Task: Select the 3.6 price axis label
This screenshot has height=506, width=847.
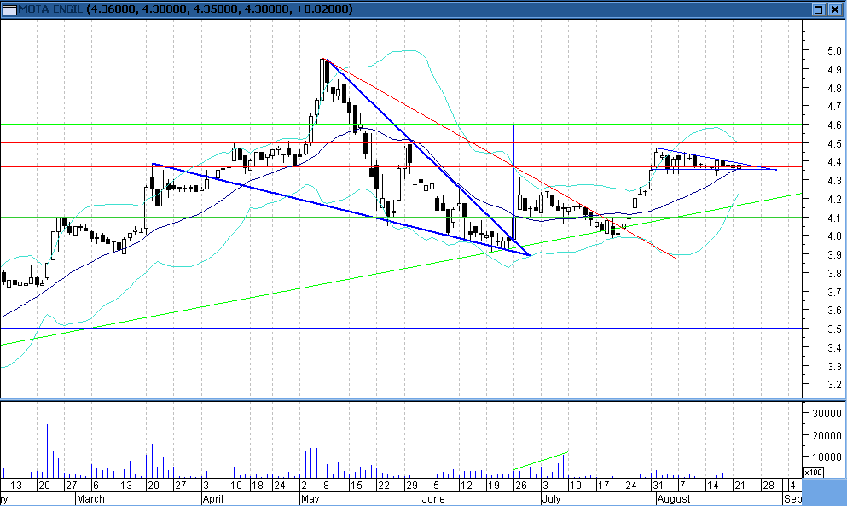Action: point(834,311)
